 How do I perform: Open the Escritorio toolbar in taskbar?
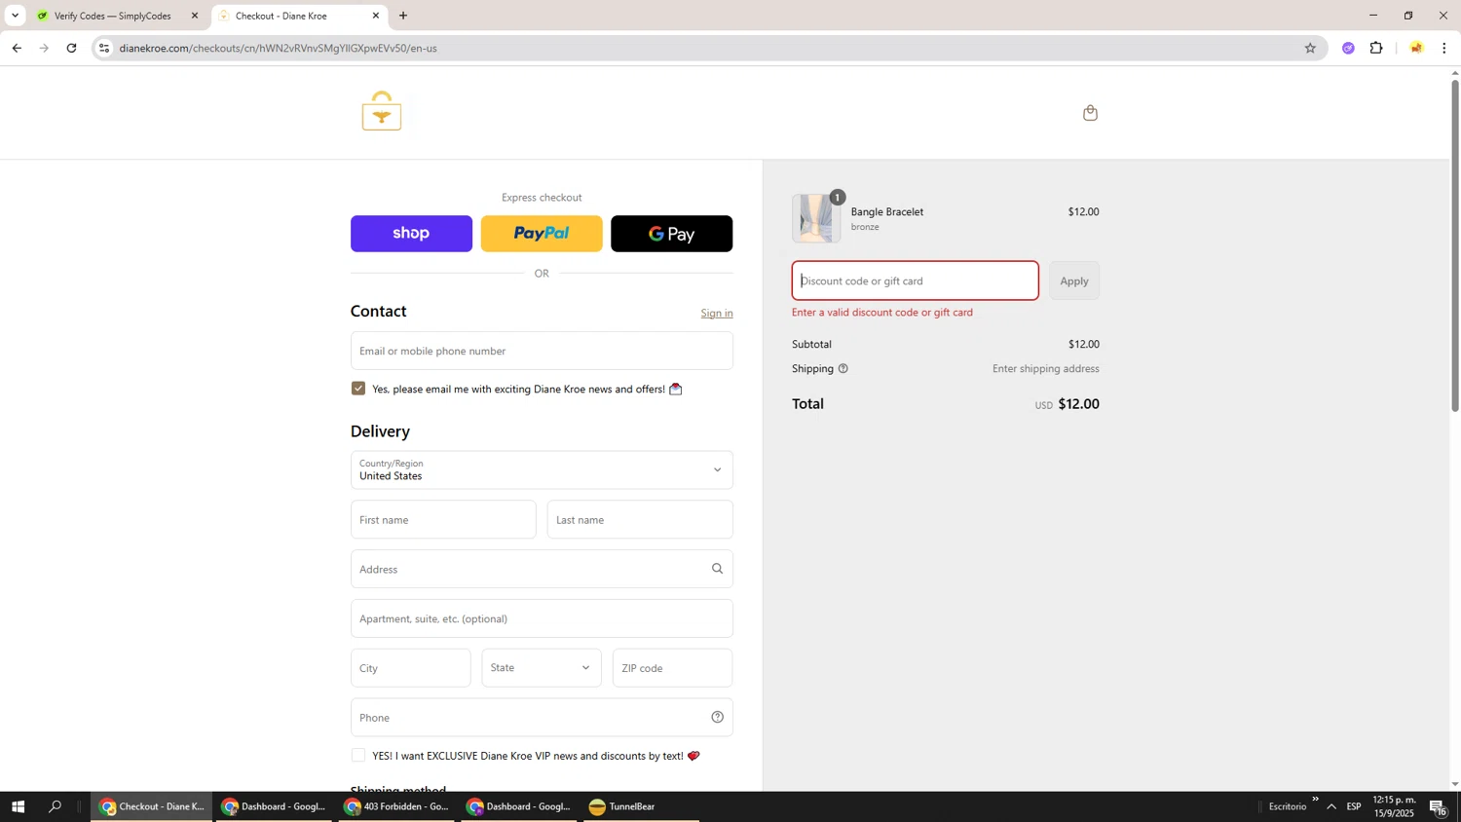(1288, 806)
